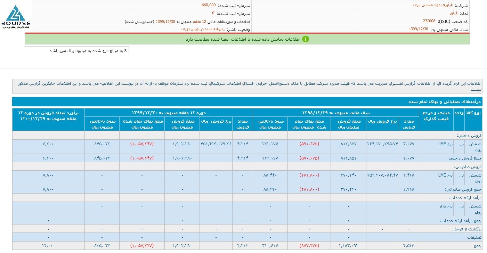Click the مبانی و مرجع قیمت گذاری column header

[437, 116]
